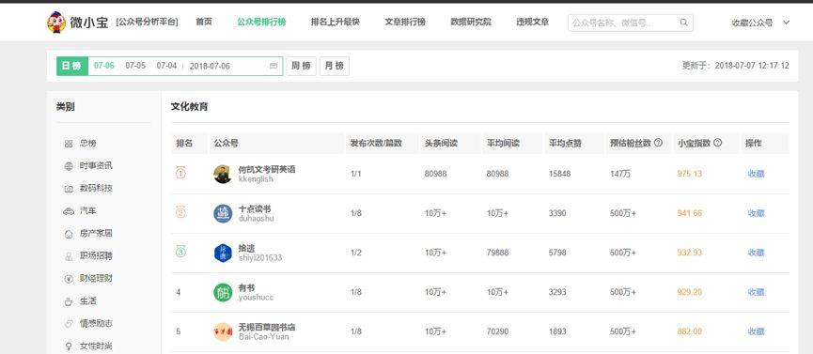This screenshot has width=813, height=354.
Task: Click 收藏 for 有书
Action: coord(756,292)
